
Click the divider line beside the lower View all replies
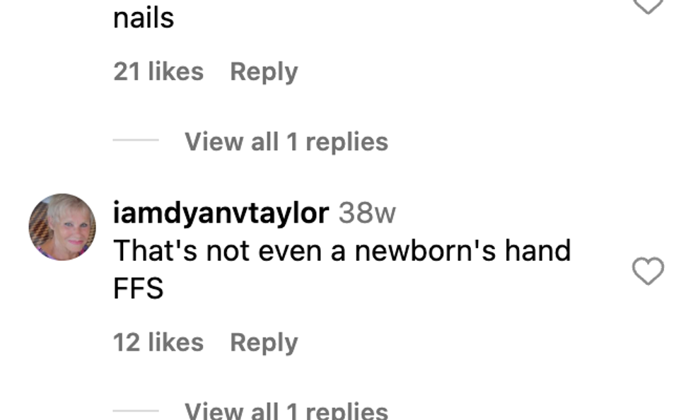[x=136, y=411]
